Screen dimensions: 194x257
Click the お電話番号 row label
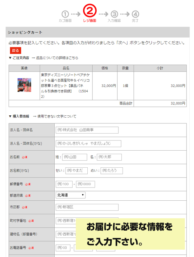pos(18,248)
